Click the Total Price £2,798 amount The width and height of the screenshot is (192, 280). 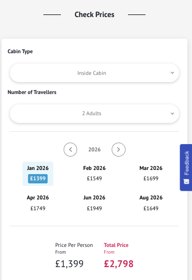click(119, 264)
